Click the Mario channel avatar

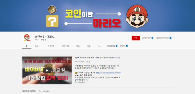(27, 38)
